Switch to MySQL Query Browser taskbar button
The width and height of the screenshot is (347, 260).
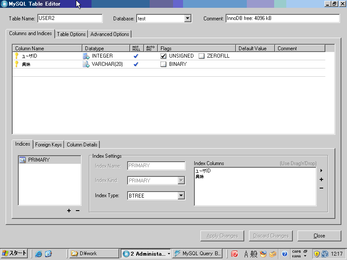(197, 253)
